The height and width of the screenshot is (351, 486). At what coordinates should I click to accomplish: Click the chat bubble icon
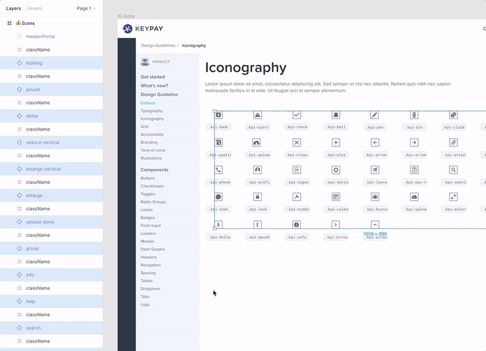tap(219, 197)
